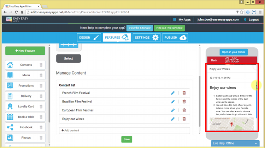The image size is (265, 148).
Task: Edit the European Film Festival entry
Action: point(173,110)
